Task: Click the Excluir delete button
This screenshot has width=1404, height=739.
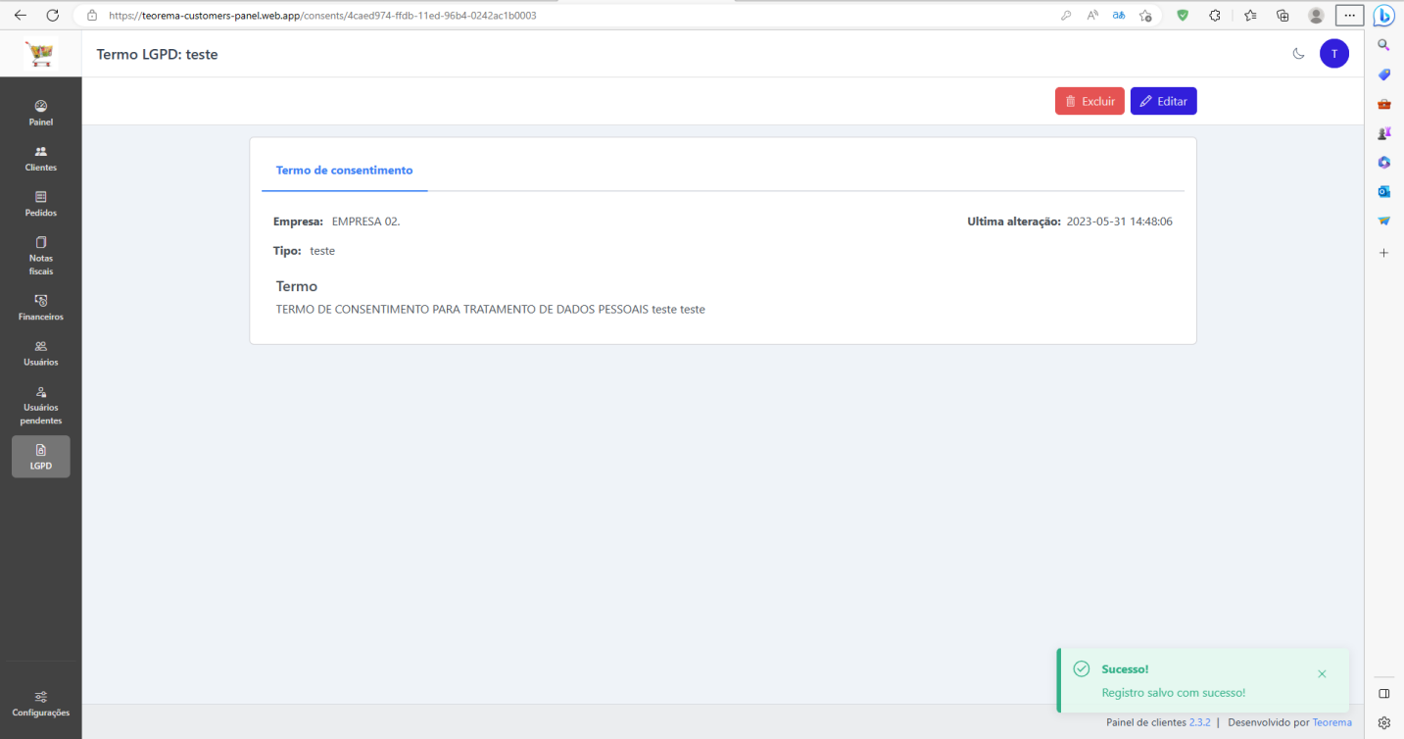Action: [x=1089, y=101]
